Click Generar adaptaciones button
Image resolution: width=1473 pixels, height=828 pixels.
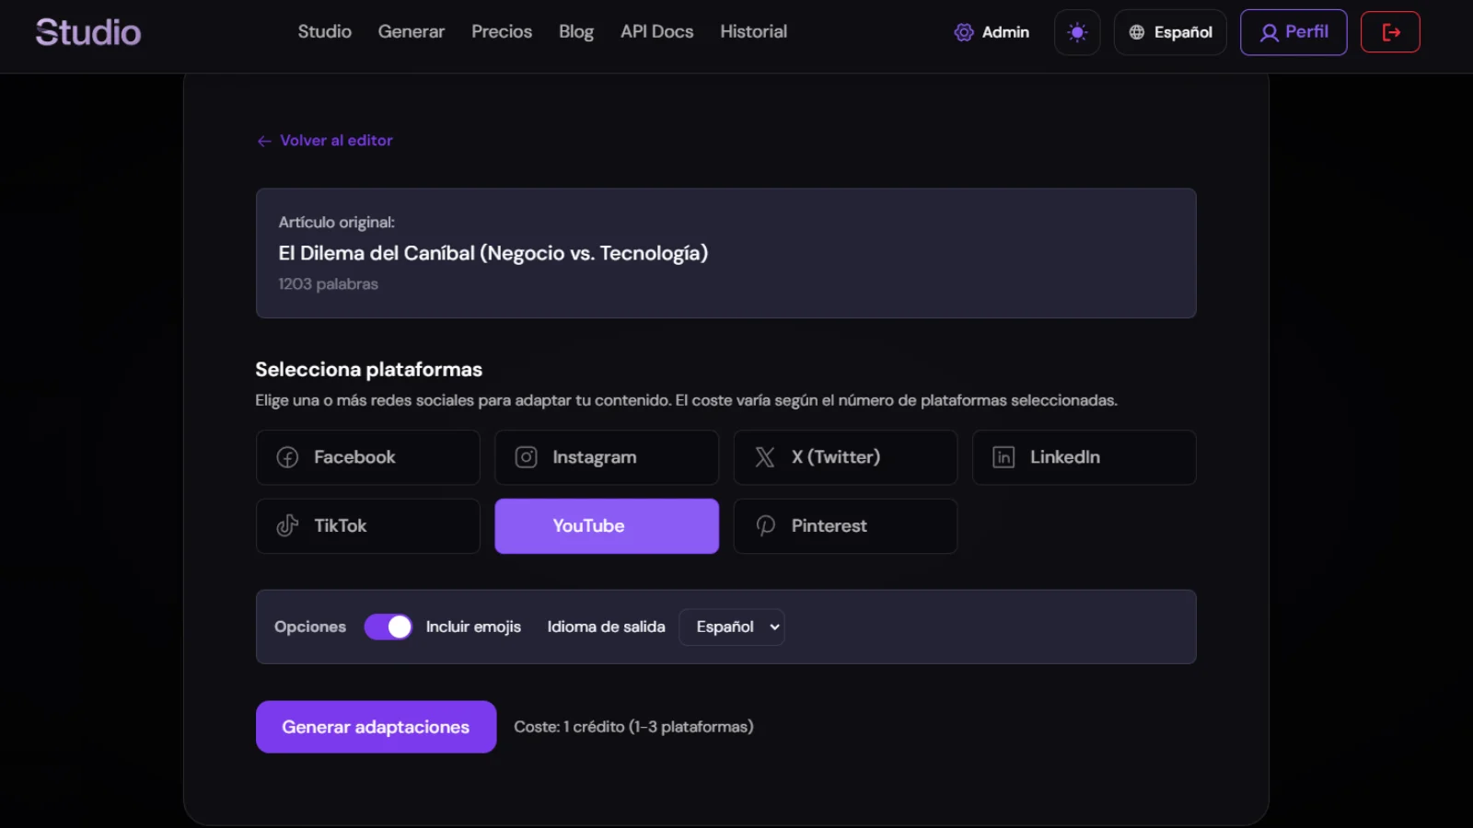(376, 726)
